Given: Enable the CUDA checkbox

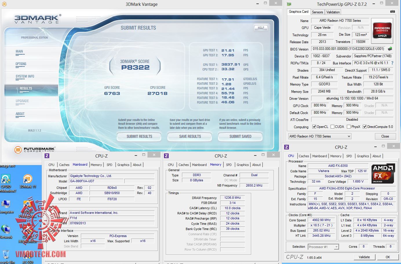Looking at the screenshot, I should [332, 127].
